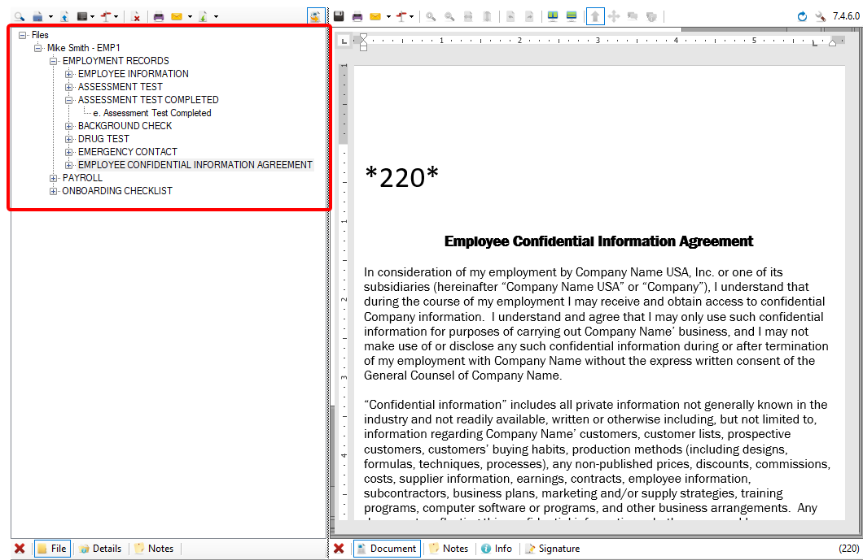863x560 pixels.
Task: Open the dropdown arrow beside the green download icon
Action: [217, 16]
